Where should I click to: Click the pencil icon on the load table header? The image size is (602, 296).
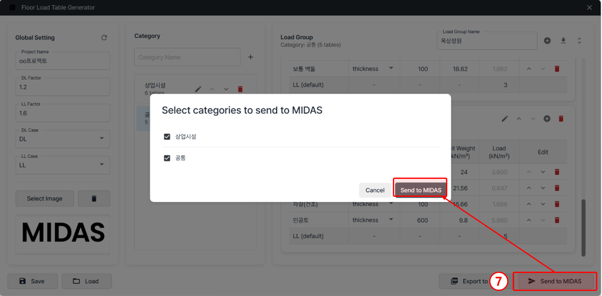(505, 118)
